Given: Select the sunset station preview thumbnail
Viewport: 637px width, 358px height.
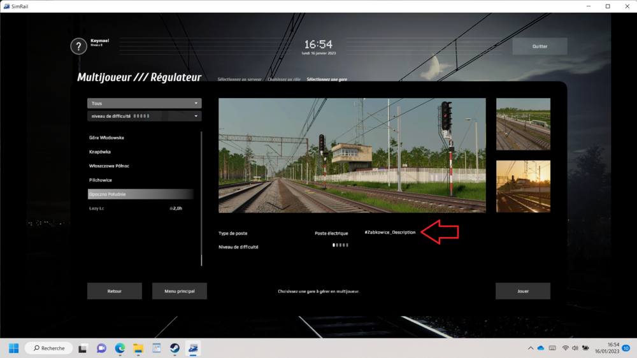Looking at the screenshot, I should tap(523, 186).
